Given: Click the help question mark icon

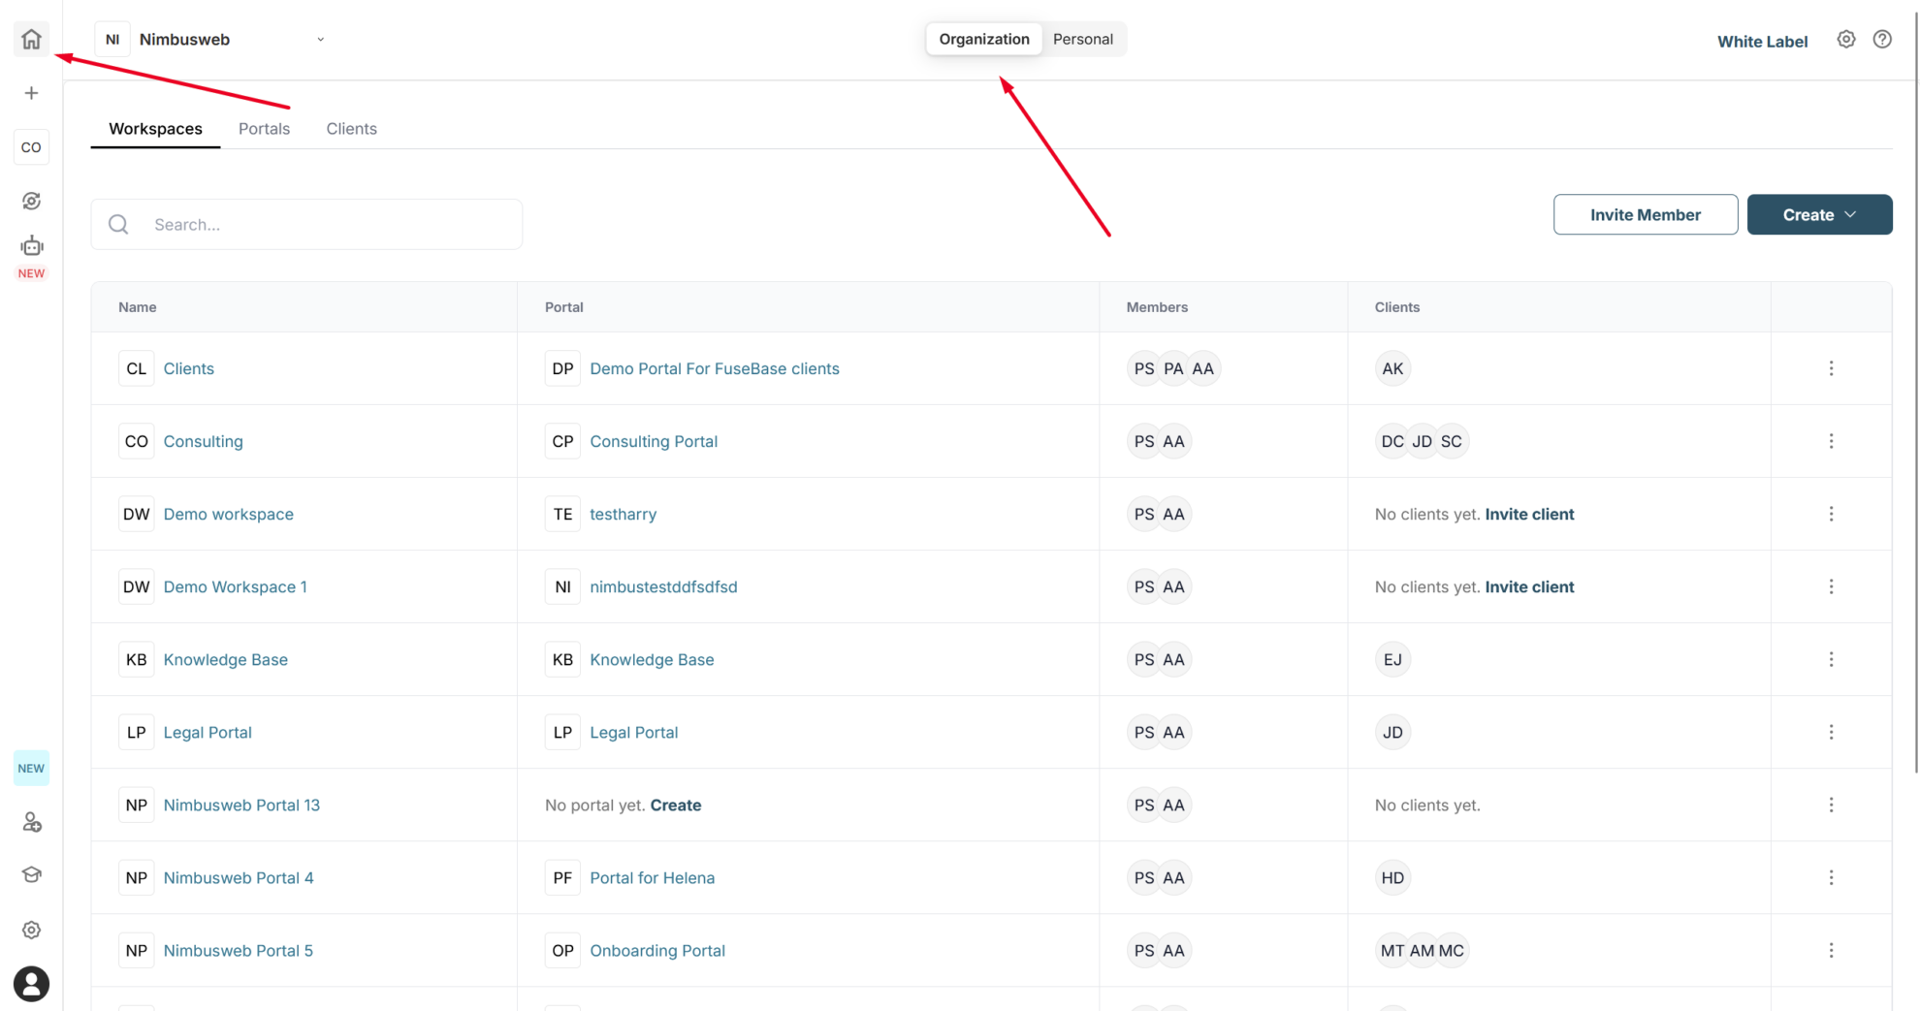Looking at the screenshot, I should tap(1882, 39).
